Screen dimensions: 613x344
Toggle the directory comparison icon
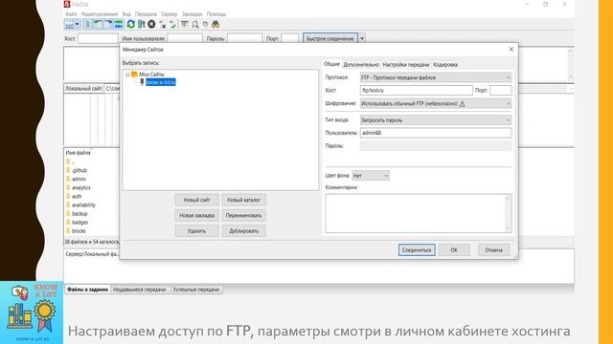194,25
